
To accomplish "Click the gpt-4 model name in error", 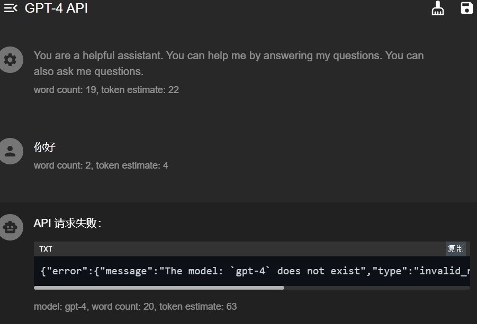I will pos(250,271).
